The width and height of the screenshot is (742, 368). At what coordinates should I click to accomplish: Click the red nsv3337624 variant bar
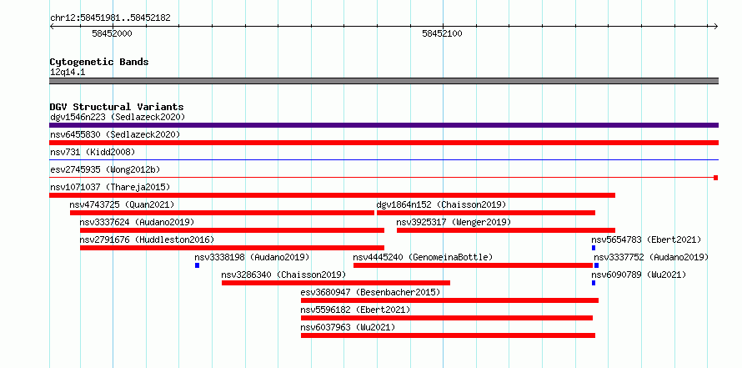pyautogui.click(x=232, y=230)
